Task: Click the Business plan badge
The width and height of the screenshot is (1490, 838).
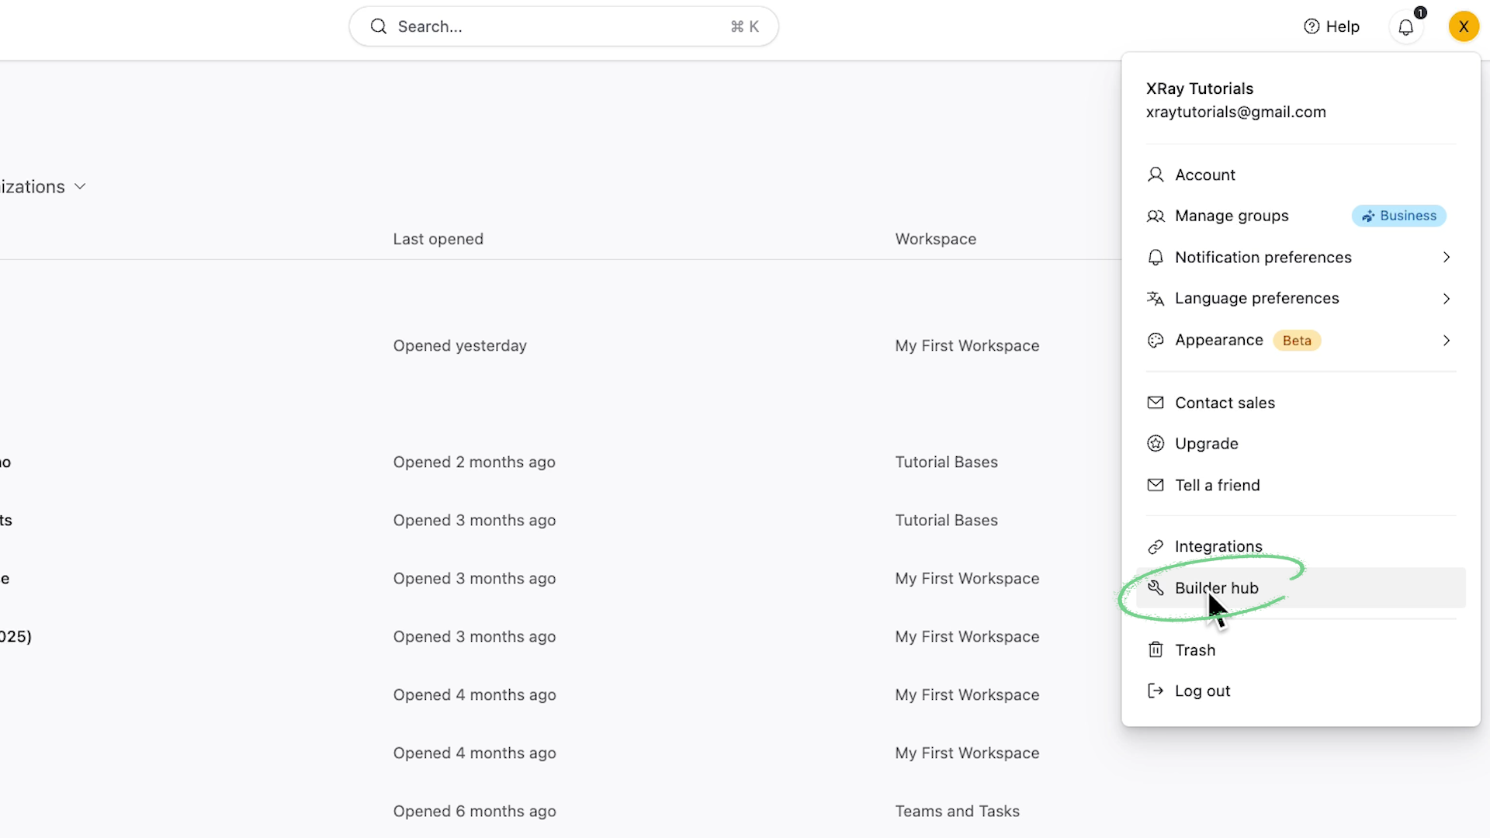Action: [x=1399, y=216]
